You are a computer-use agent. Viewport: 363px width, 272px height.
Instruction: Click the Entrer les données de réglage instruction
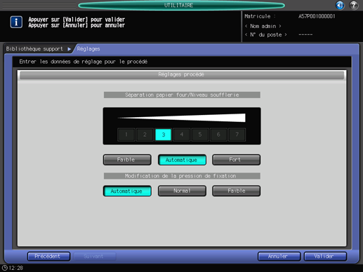pos(84,62)
